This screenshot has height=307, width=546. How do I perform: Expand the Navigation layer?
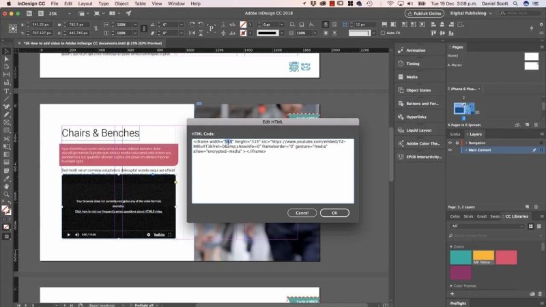coord(466,143)
